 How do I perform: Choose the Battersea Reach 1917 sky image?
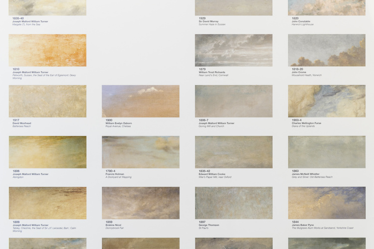point(47,101)
